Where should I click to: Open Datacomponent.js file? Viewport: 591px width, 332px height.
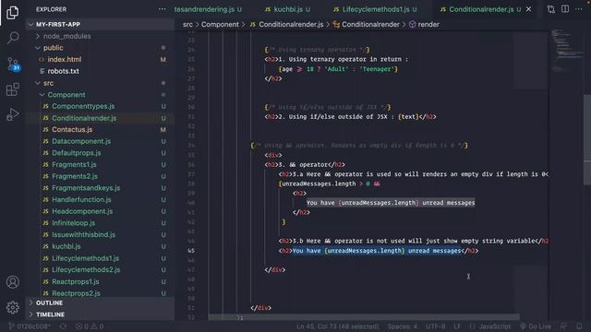[x=101, y=141]
